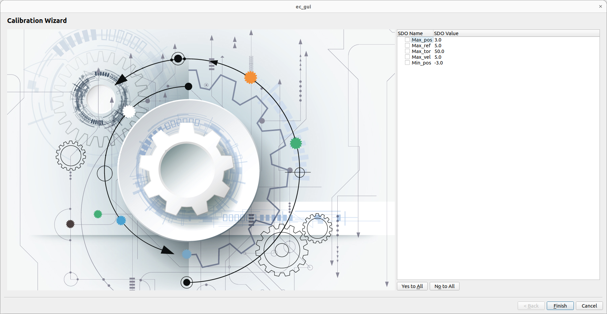Image resolution: width=607 pixels, height=314 pixels.
Task: Click the gear illustration image
Action: coord(201,160)
